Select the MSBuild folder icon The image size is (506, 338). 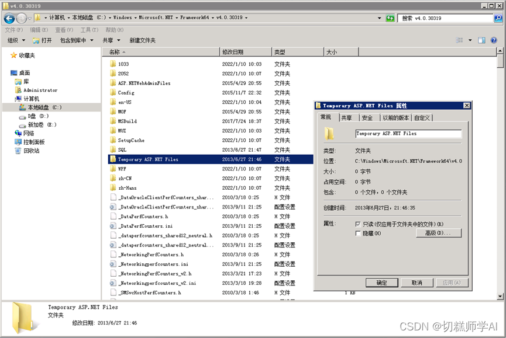pos(113,121)
